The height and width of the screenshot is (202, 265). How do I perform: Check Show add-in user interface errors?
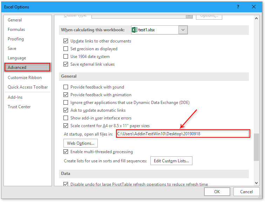[66, 118]
